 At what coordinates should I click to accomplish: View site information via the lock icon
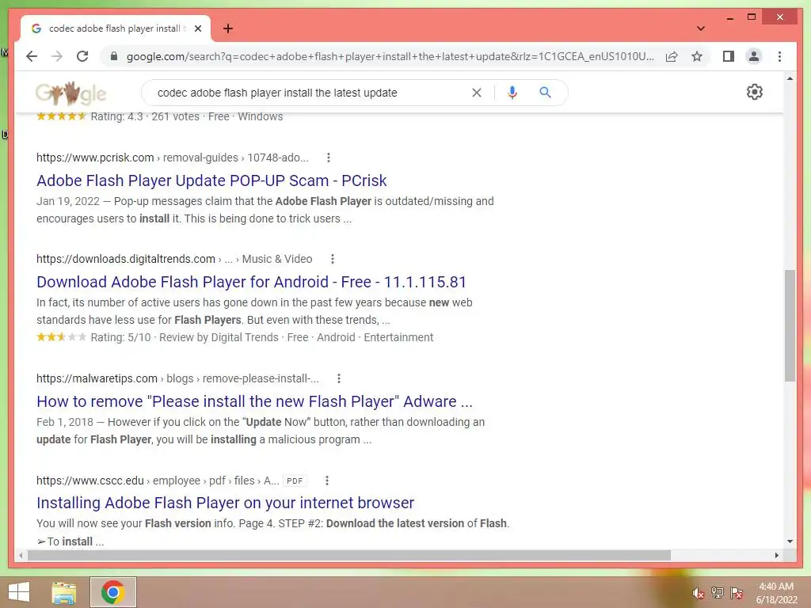tap(114, 56)
